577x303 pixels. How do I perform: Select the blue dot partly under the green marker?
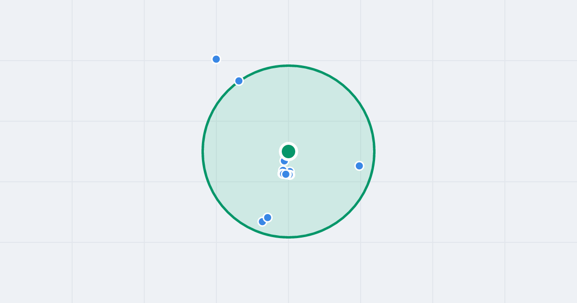tap(284, 161)
